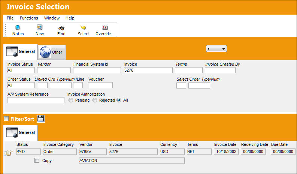Click the Terms search field
The height and width of the screenshot is (174, 297).
tap(189, 70)
